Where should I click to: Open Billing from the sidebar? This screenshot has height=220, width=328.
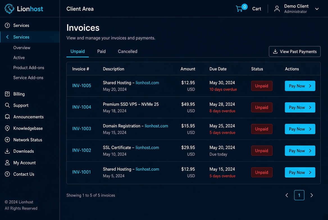pyautogui.click(x=19, y=94)
